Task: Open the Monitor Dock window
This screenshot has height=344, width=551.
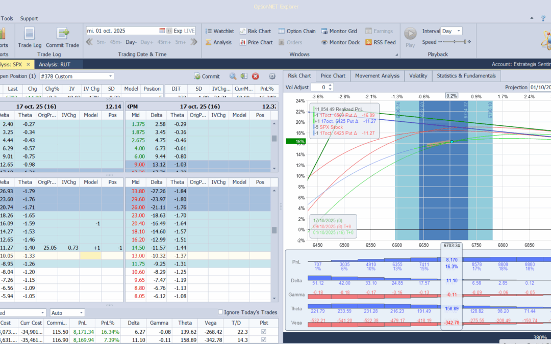Action: (x=340, y=42)
